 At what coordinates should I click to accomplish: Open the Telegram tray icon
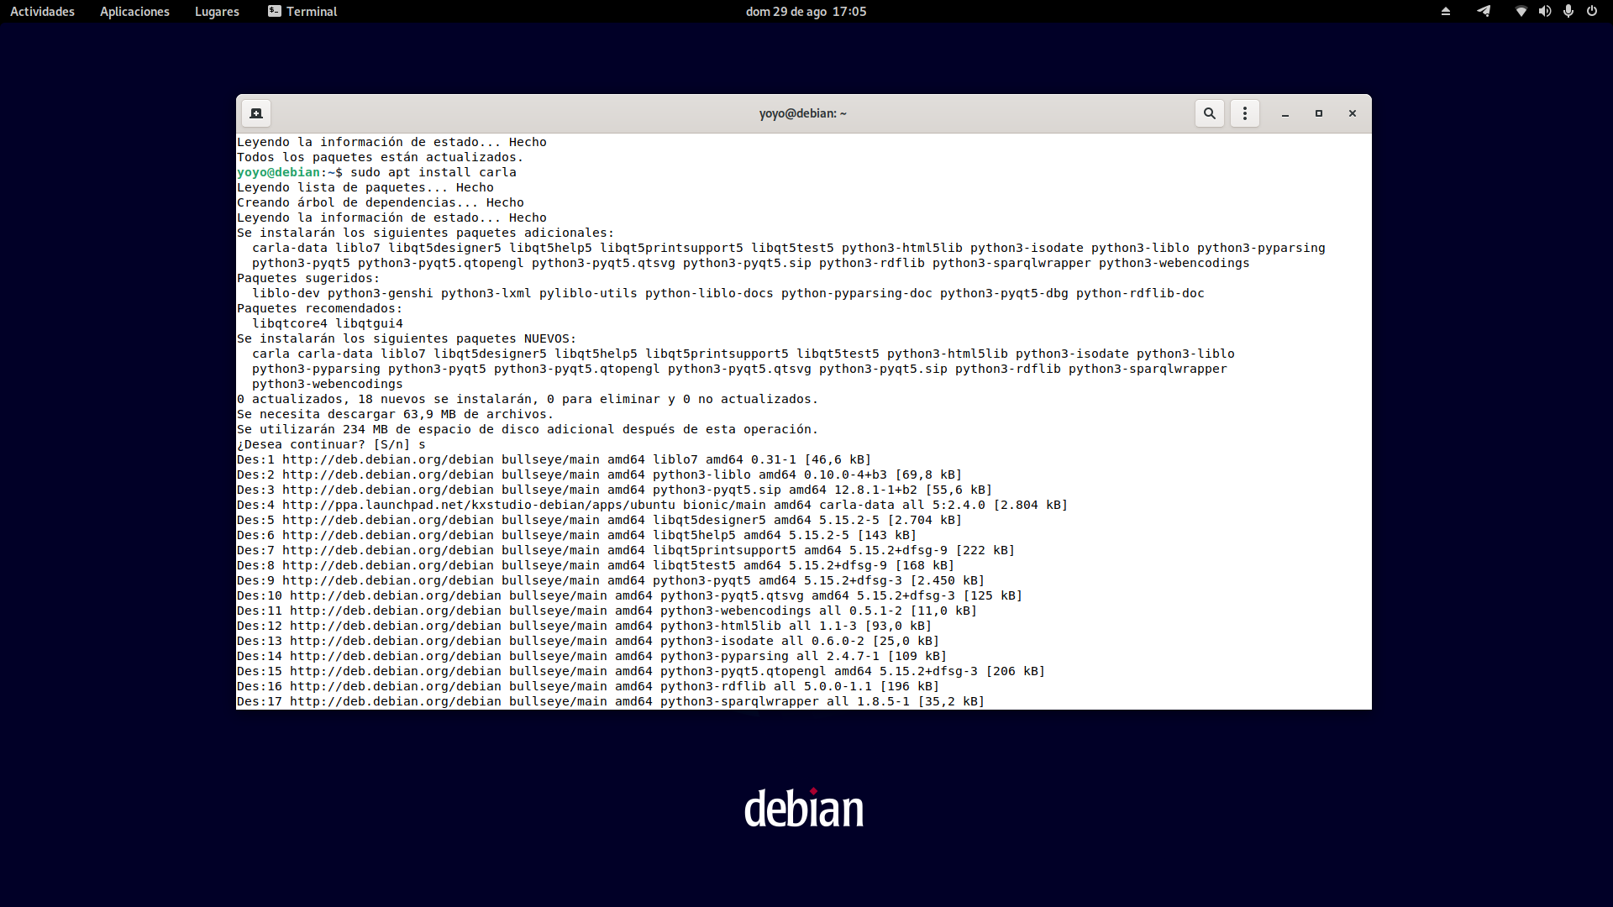[1484, 12]
